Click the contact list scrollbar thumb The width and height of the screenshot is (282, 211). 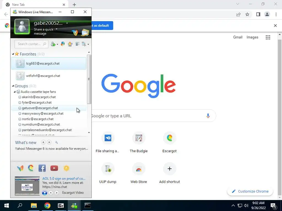(89, 79)
